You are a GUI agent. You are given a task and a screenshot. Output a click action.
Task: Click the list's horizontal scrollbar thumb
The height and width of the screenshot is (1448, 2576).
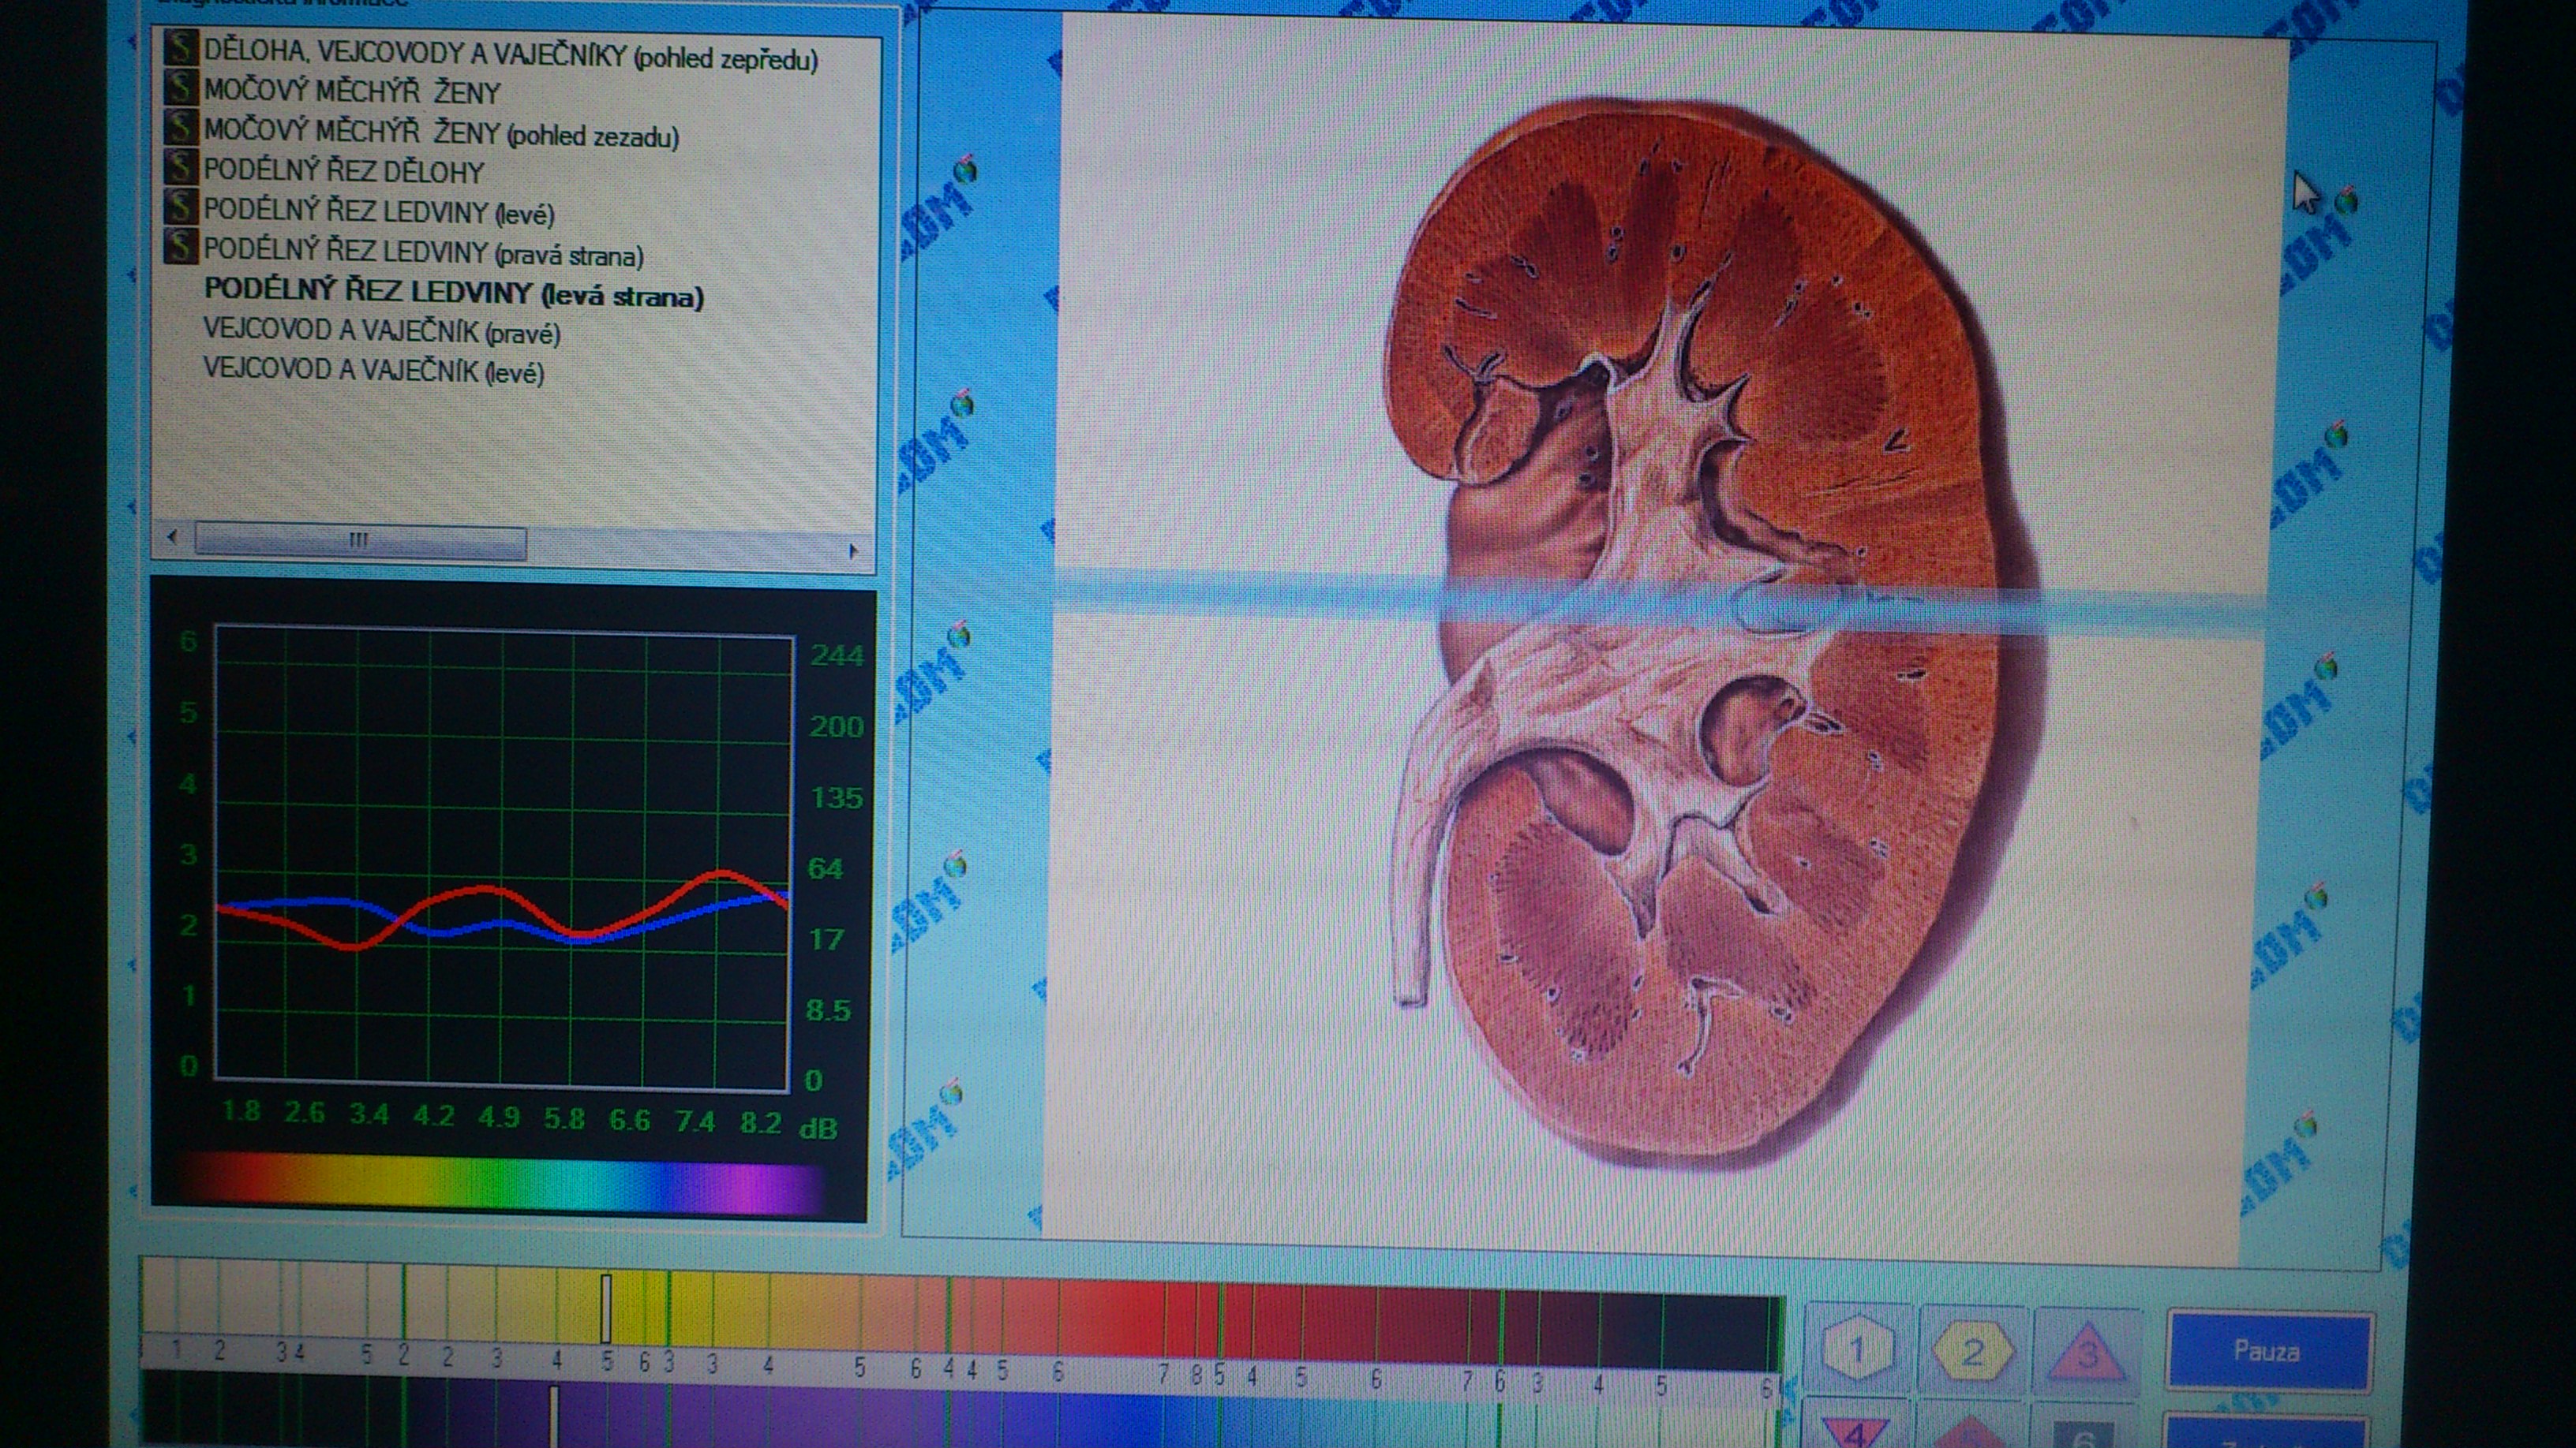pyautogui.click(x=360, y=540)
